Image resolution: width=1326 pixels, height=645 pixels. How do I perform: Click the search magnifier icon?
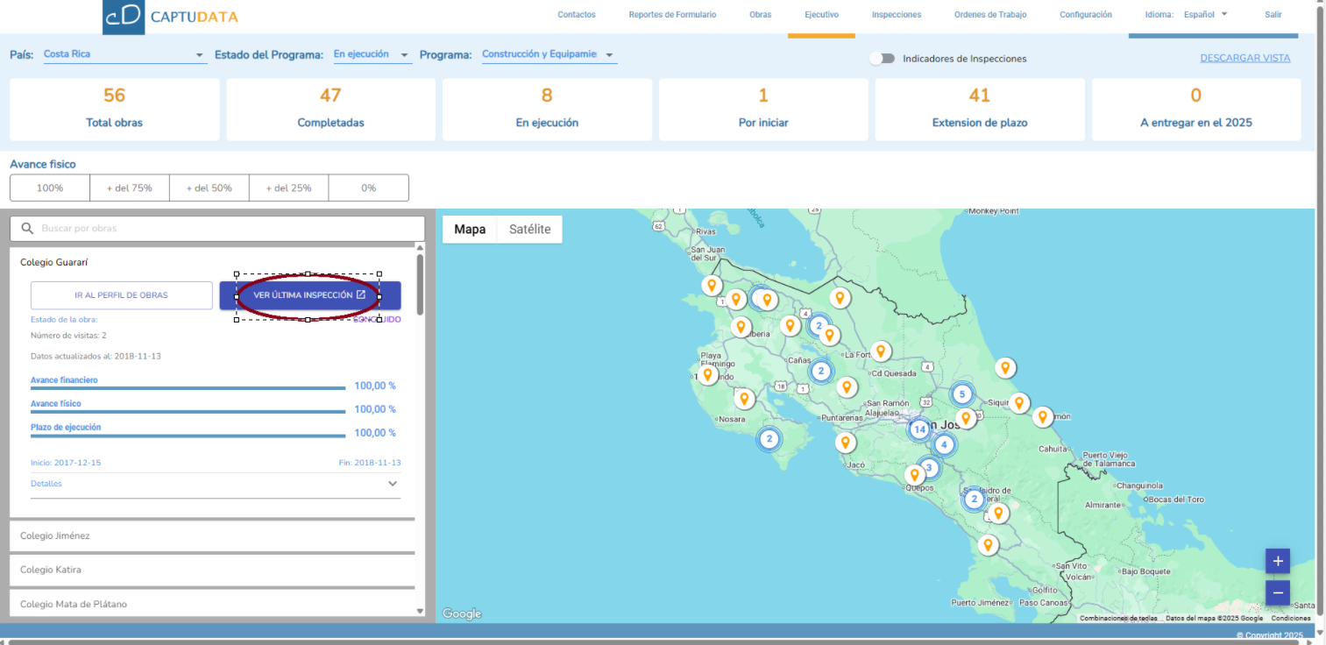pos(27,229)
